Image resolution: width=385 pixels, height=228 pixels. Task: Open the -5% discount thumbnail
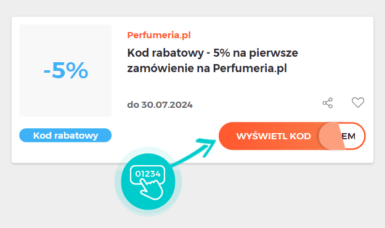(x=65, y=70)
